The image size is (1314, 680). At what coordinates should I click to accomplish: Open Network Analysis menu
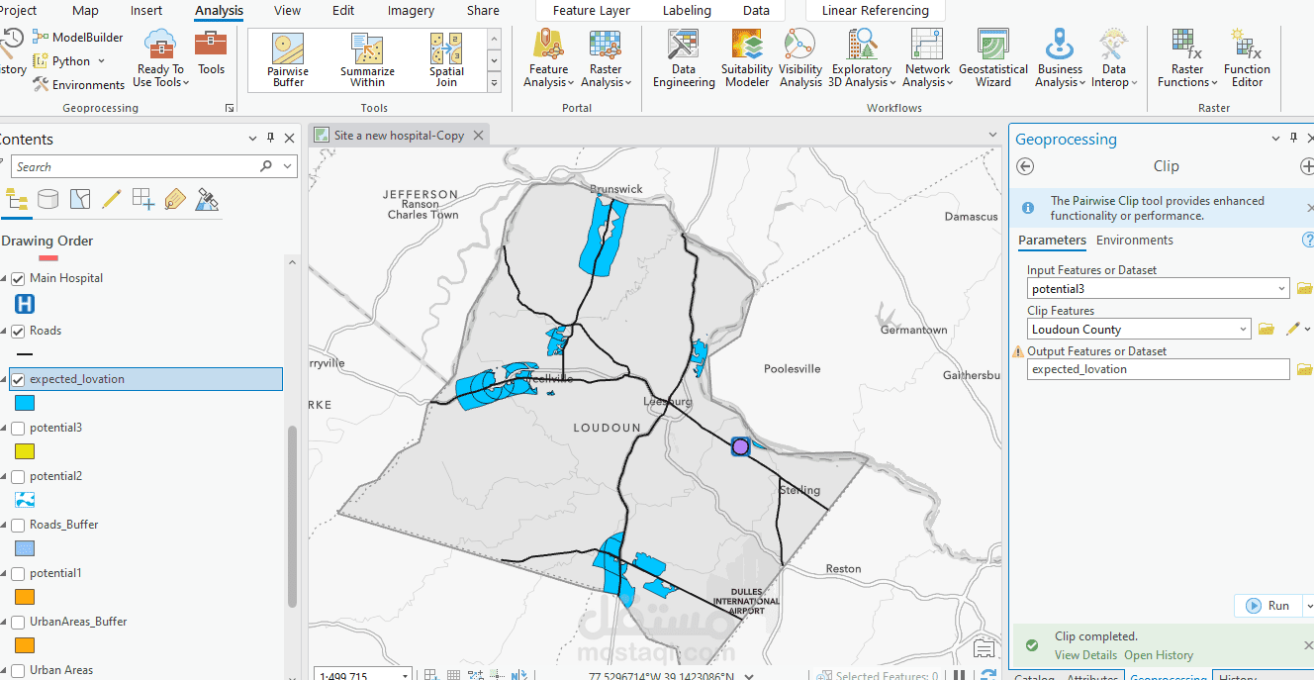pyautogui.click(x=927, y=58)
